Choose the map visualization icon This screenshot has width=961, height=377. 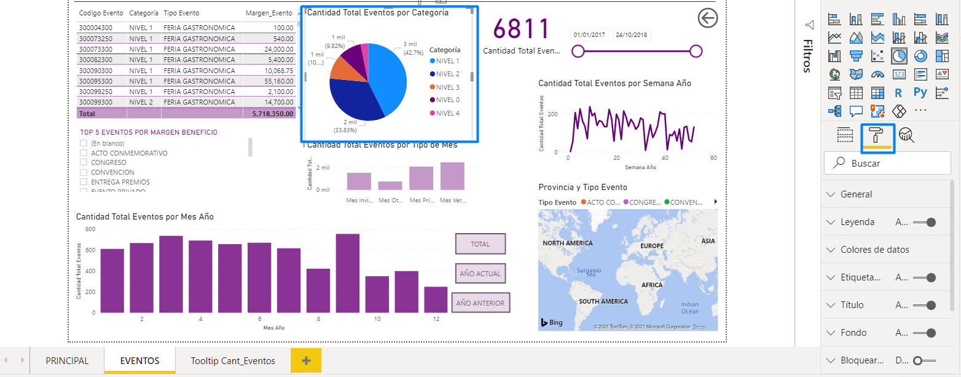[834, 74]
